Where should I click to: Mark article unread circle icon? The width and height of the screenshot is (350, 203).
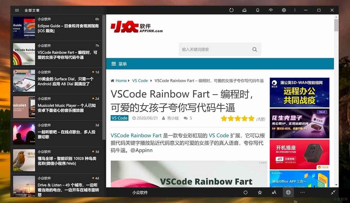pyautogui.click(x=245, y=192)
